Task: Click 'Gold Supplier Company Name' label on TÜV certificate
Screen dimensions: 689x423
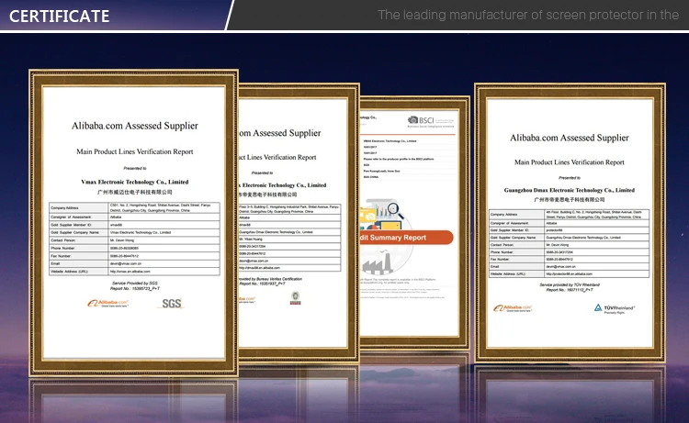Action: point(513,238)
